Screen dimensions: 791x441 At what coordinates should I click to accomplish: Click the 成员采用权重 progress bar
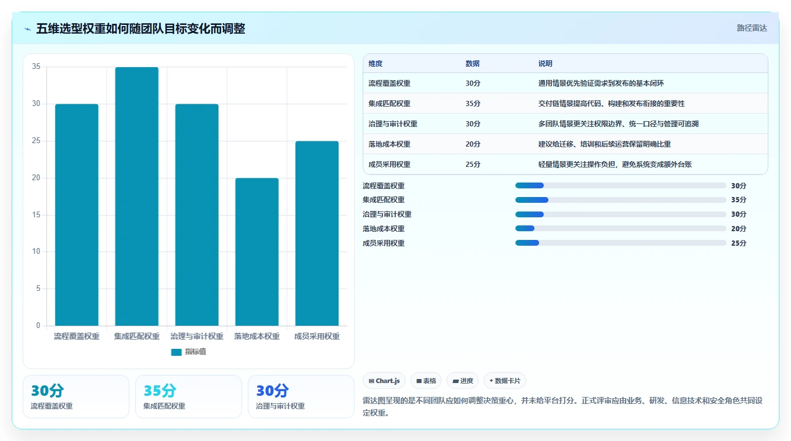click(621, 243)
